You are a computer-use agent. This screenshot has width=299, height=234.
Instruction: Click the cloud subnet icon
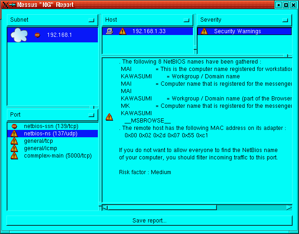(19, 35)
